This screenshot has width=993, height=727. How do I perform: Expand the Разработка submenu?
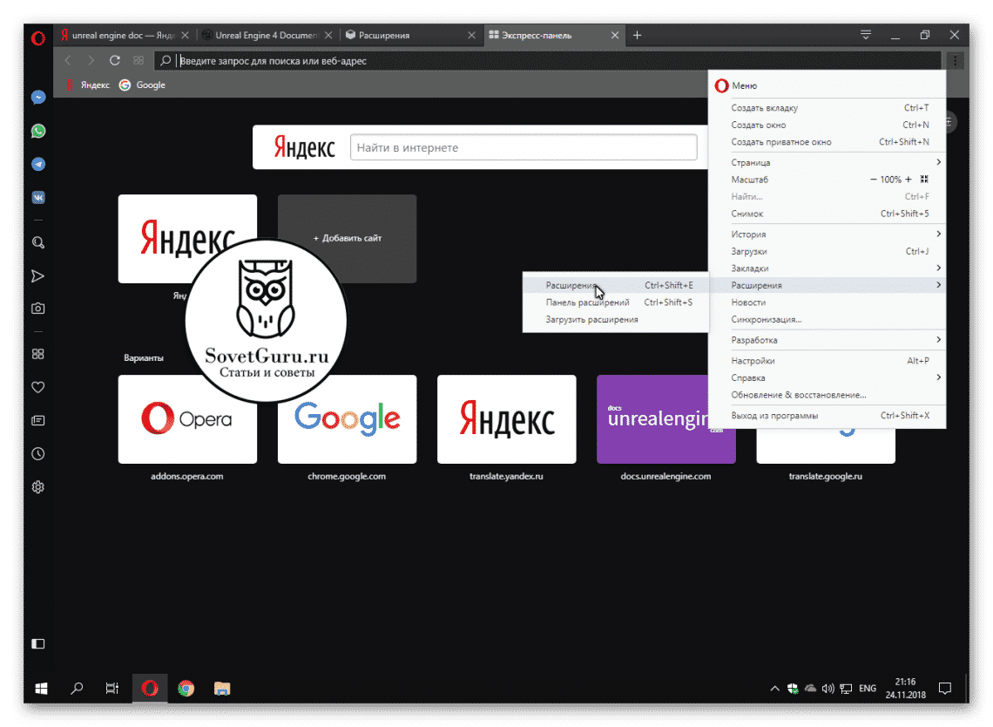tap(827, 340)
